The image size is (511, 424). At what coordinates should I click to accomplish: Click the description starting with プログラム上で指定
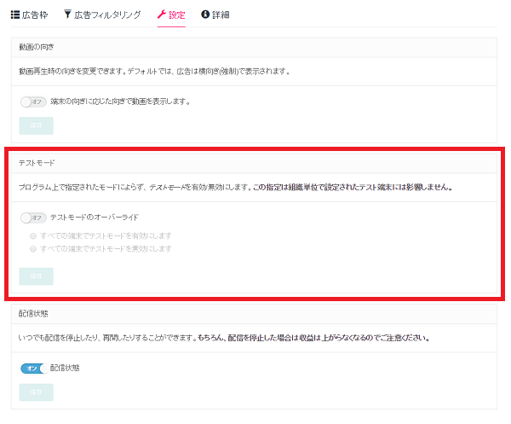235,187
